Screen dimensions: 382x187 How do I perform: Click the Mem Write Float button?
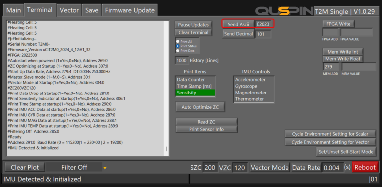click(343, 59)
